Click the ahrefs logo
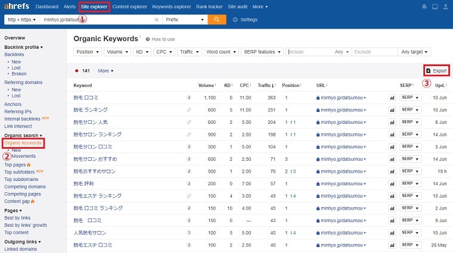Image resolution: width=453 pixels, height=253 pixels. pyautogui.click(x=15, y=7)
